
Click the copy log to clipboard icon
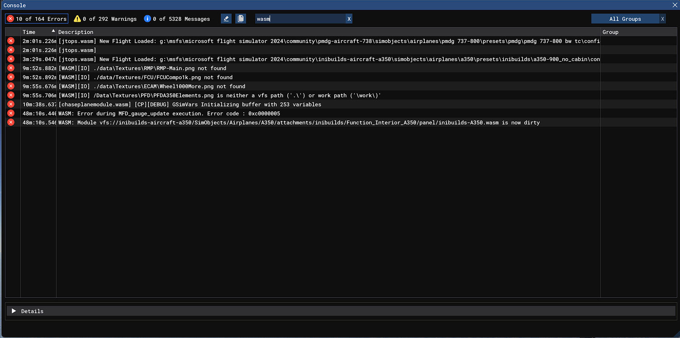point(241,19)
